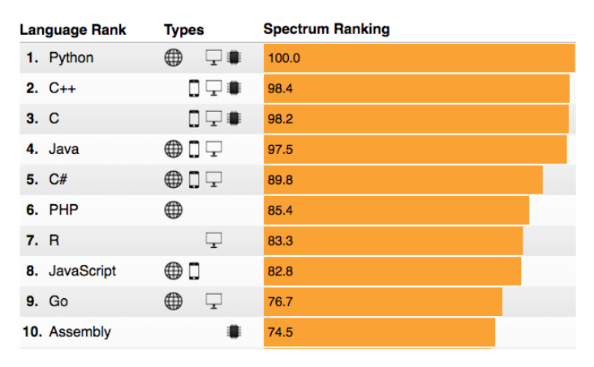Image resolution: width=594 pixels, height=367 pixels.
Task: Click the embedded chip icon in Assembly row
Action: pos(234,332)
